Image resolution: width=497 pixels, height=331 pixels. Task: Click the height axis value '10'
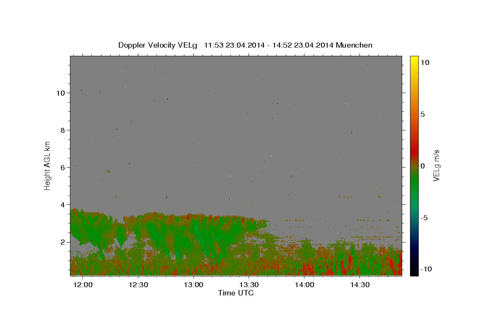point(60,93)
